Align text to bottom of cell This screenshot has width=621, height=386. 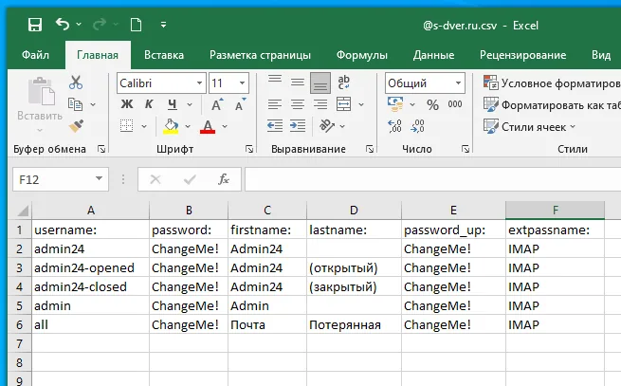point(320,83)
